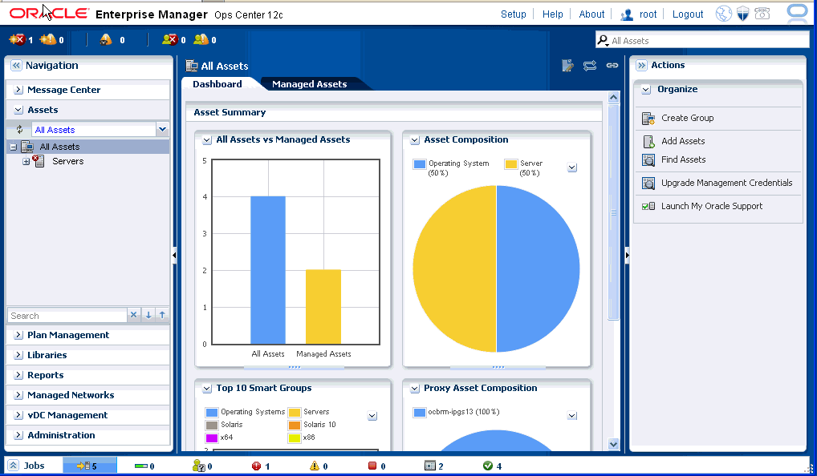Click the edit dashboard icon in All Assets header
This screenshot has width=817, height=476.
pos(567,66)
